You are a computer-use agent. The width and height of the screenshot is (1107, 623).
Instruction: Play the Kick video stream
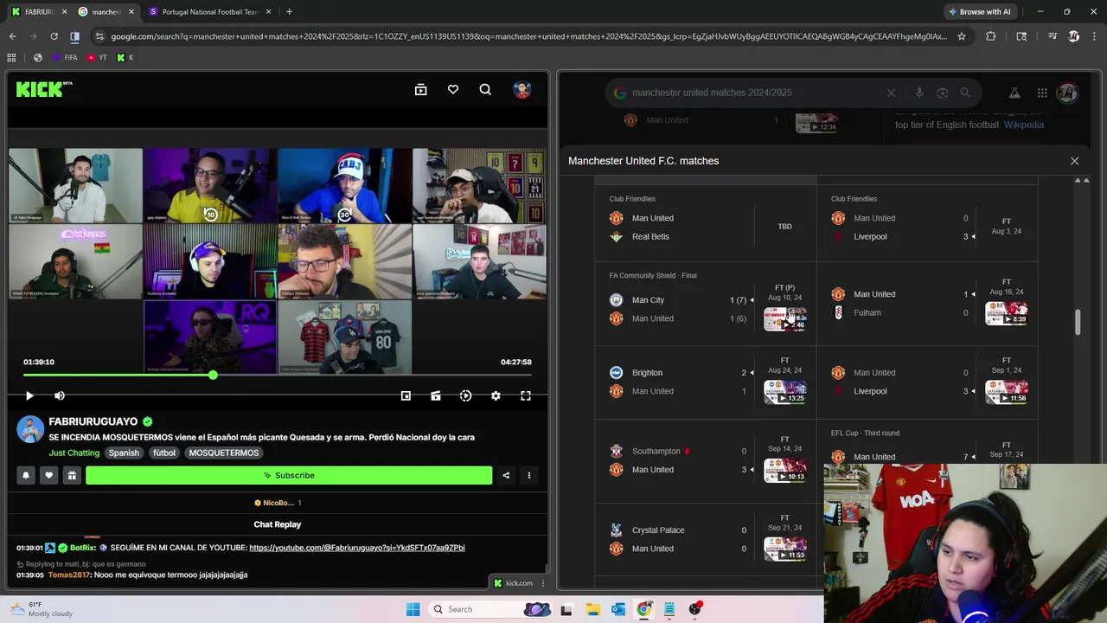pos(29,395)
